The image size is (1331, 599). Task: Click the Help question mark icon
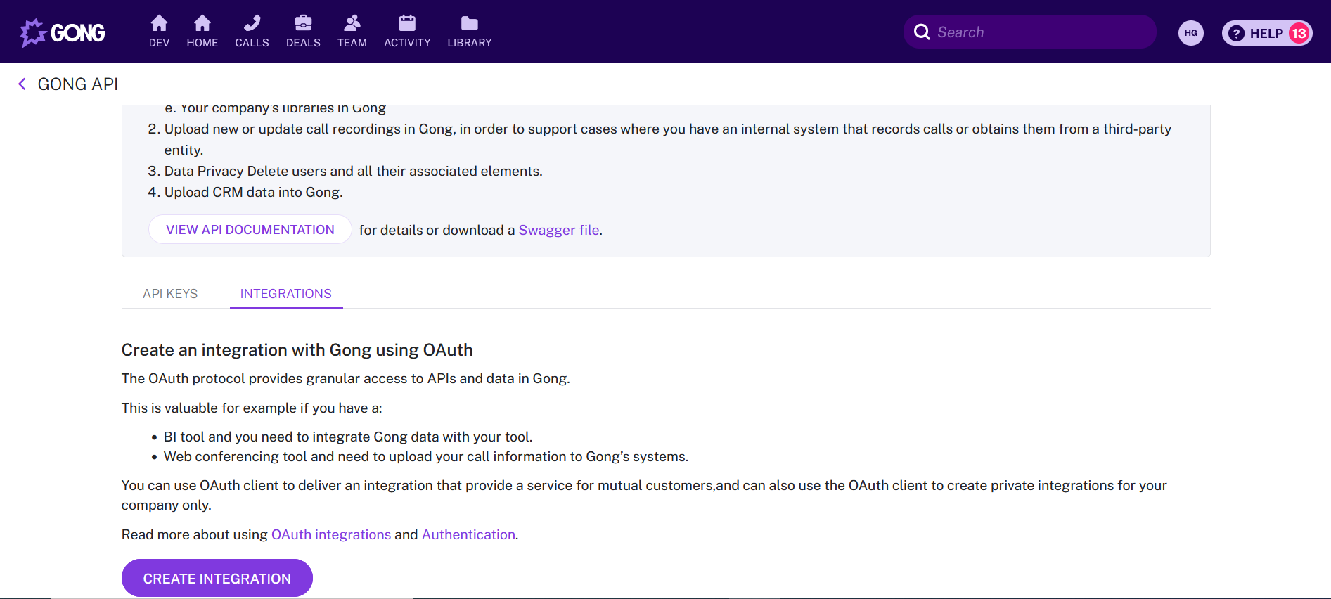(x=1236, y=33)
